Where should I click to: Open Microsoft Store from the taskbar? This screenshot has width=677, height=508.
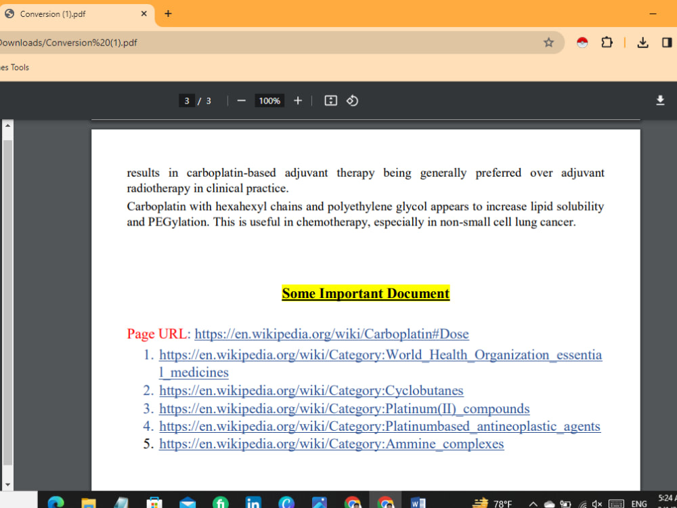[x=154, y=503]
